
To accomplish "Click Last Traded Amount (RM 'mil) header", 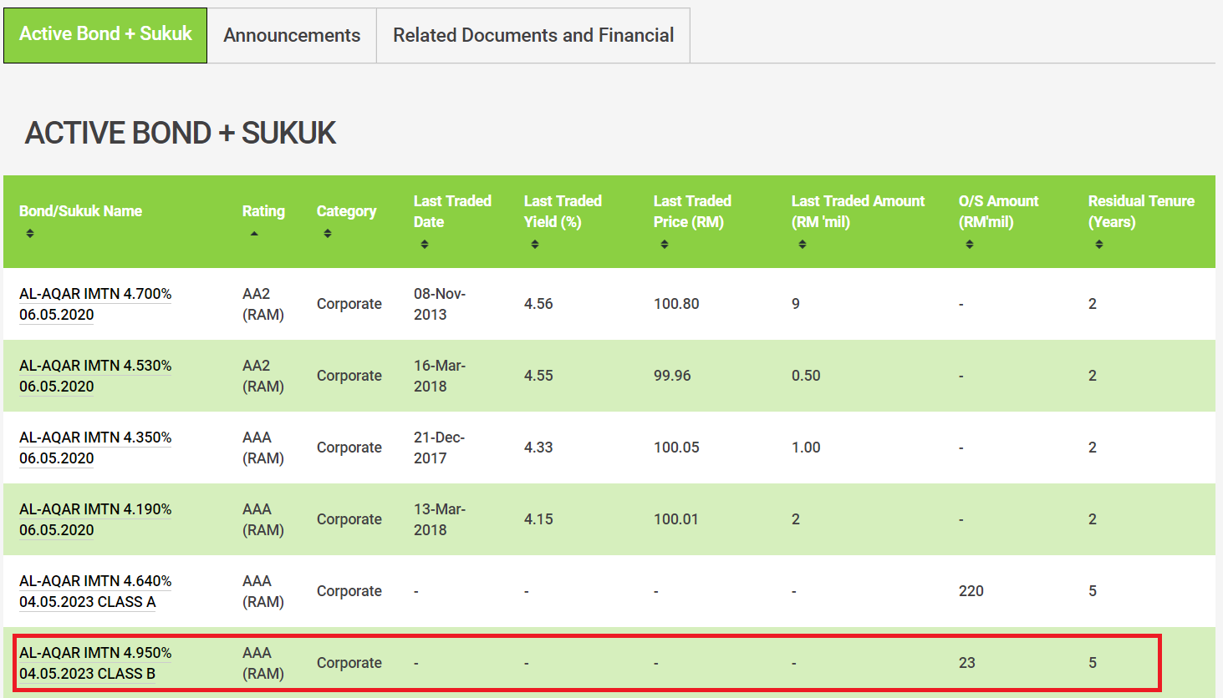I will click(x=858, y=211).
